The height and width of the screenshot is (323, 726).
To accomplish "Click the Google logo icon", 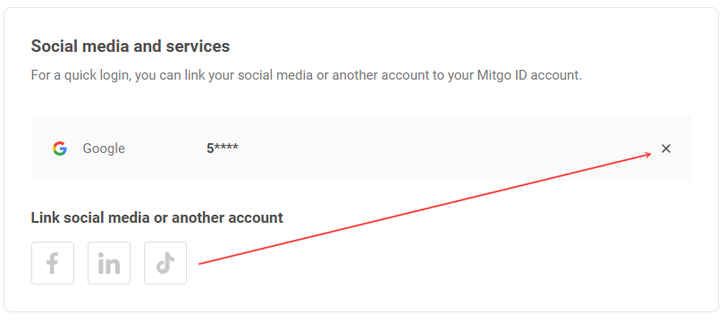I will [x=60, y=149].
